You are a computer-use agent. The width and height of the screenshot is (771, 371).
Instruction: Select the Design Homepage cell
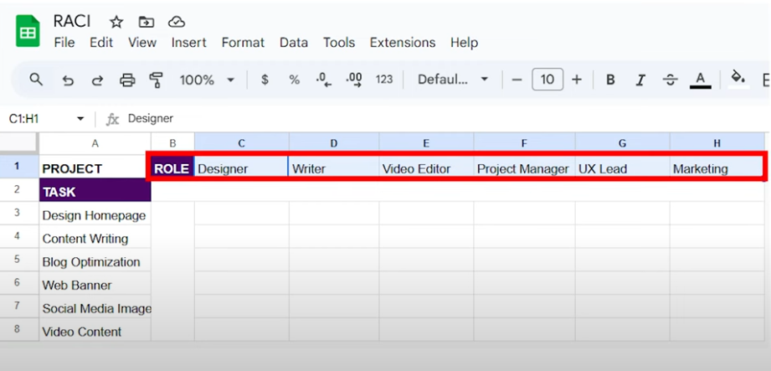(x=95, y=215)
